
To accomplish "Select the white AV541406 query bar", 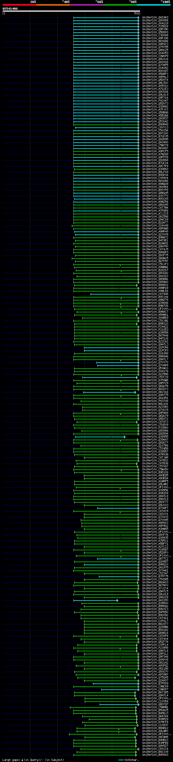I will pyautogui.click(x=71, y=11).
